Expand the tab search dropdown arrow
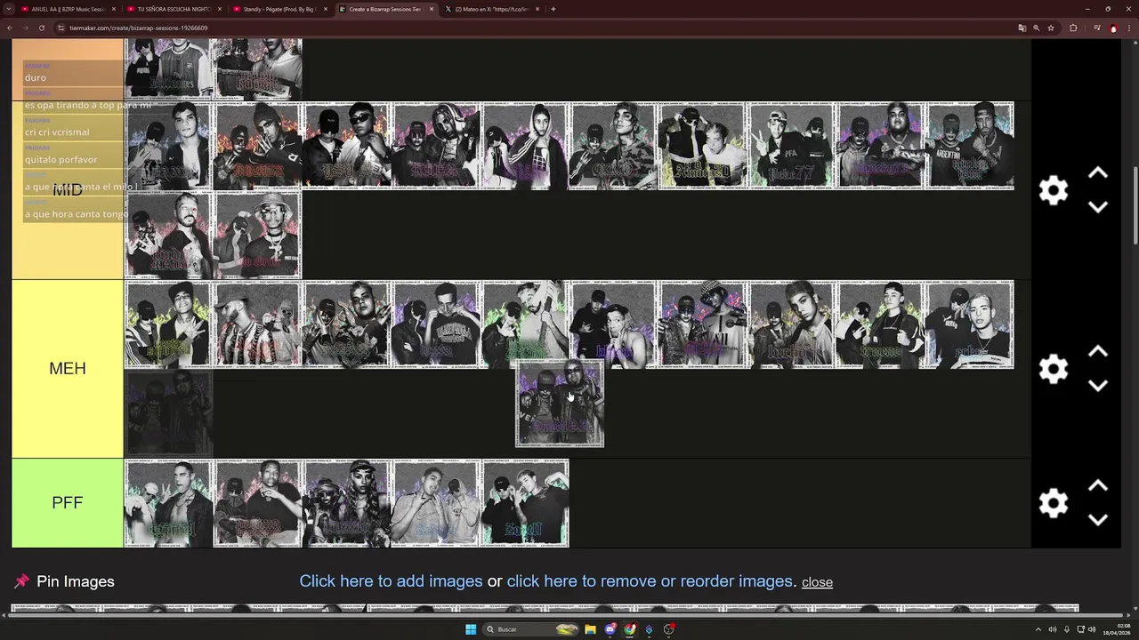1139x640 pixels. (9, 9)
